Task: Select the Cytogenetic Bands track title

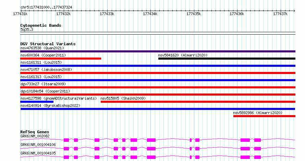Action: point(41,25)
